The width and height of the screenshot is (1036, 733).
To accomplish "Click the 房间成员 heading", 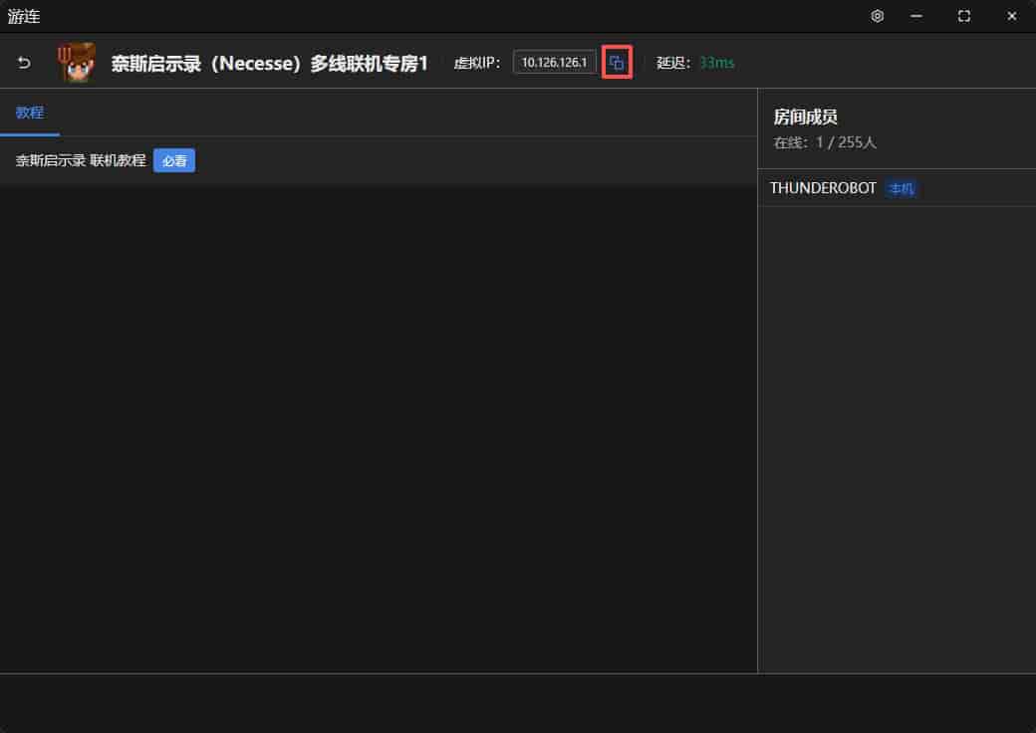I will pos(806,117).
